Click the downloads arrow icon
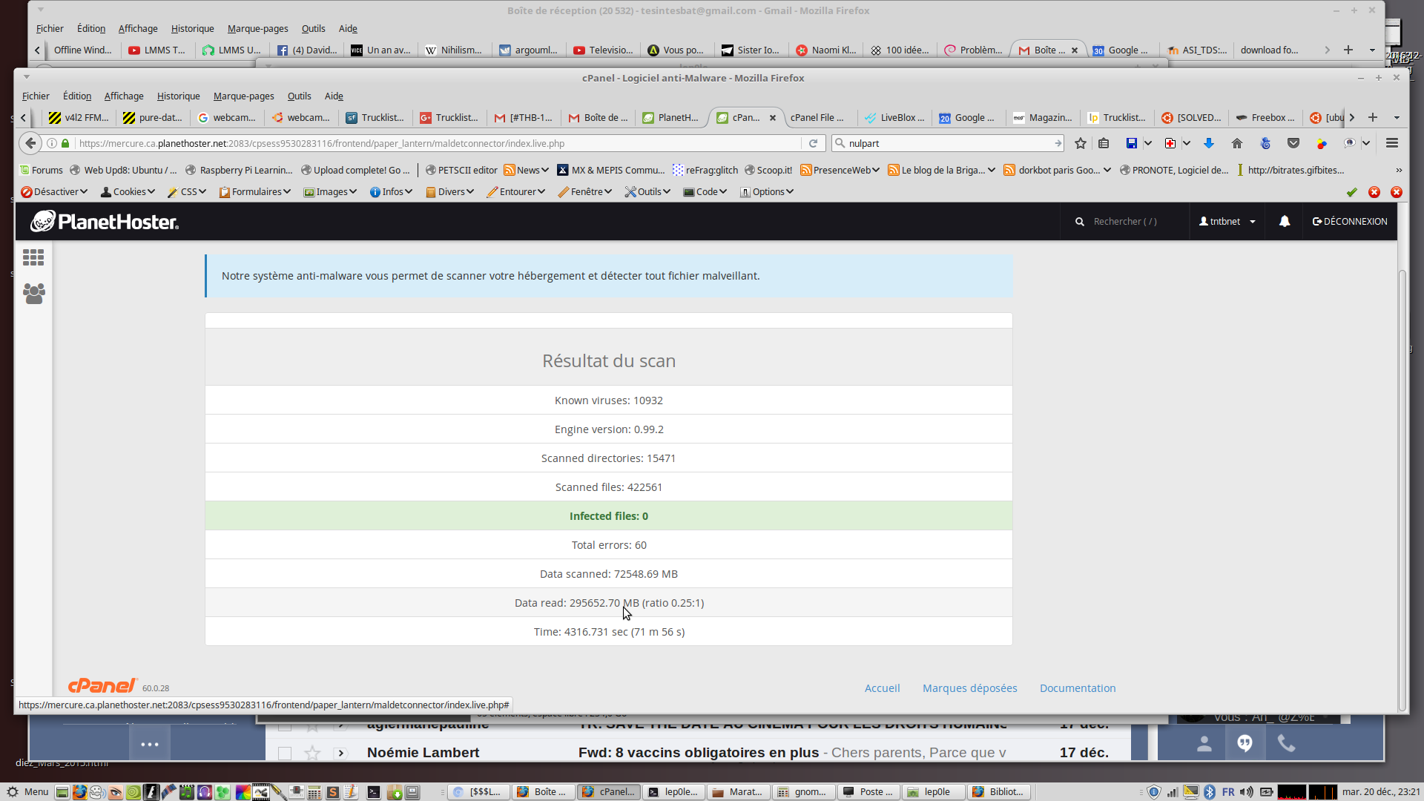This screenshot has width=1424, height=801. click(x=1208, y=143)
